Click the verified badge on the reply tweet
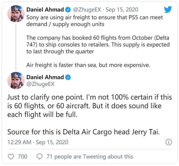179x166 pixels. coord(68,77)
